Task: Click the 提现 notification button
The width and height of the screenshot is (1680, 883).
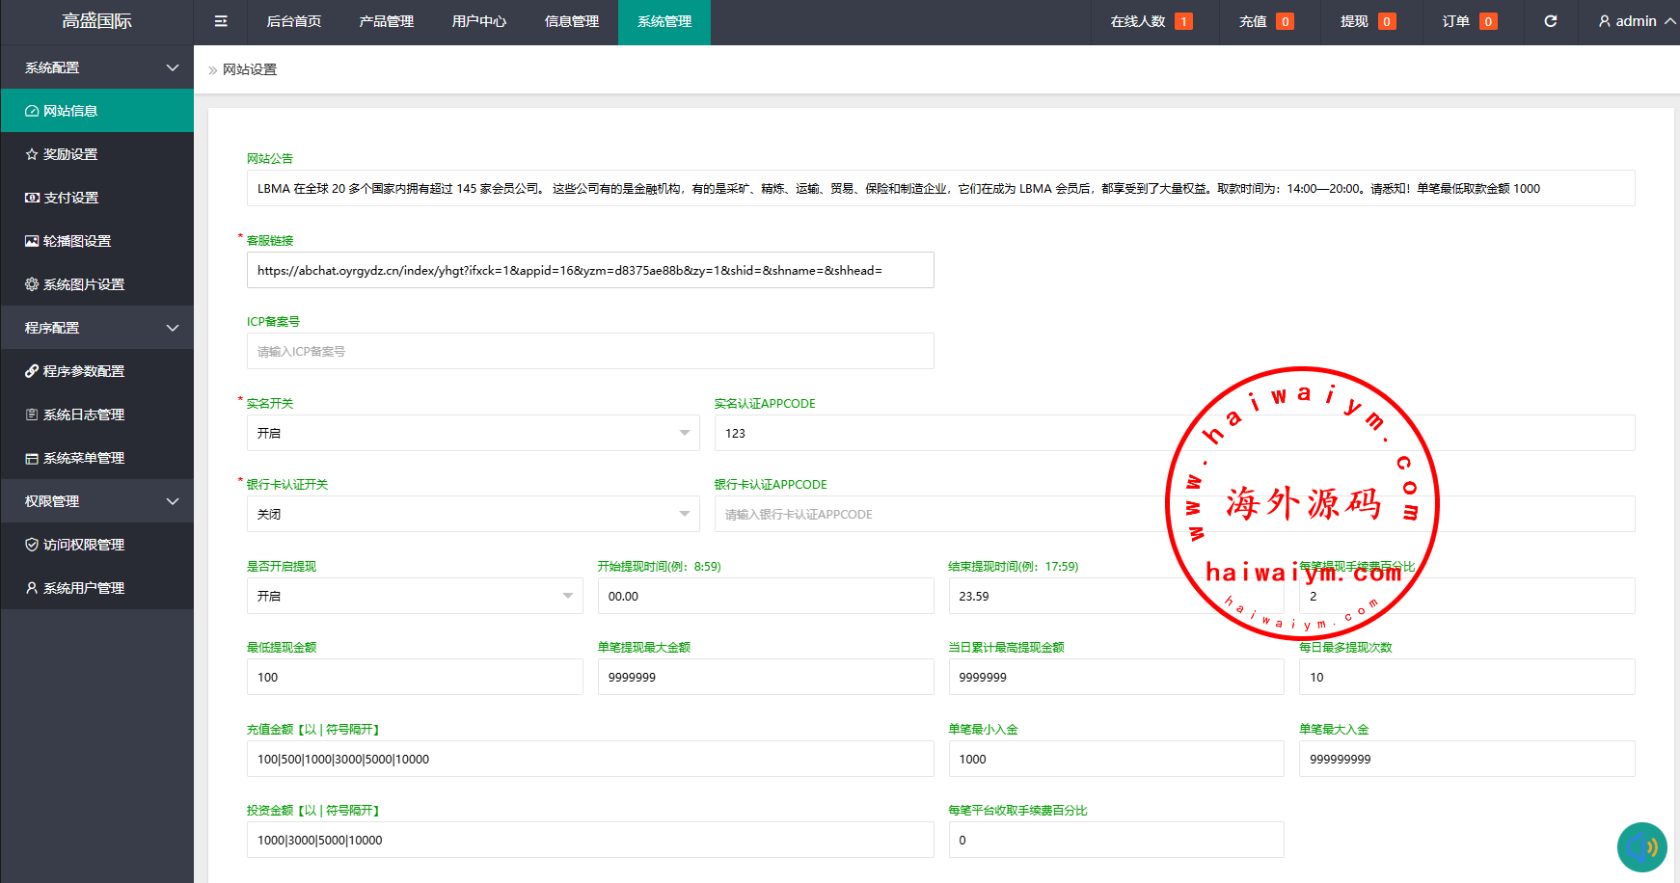Action: coord(1367,21)
